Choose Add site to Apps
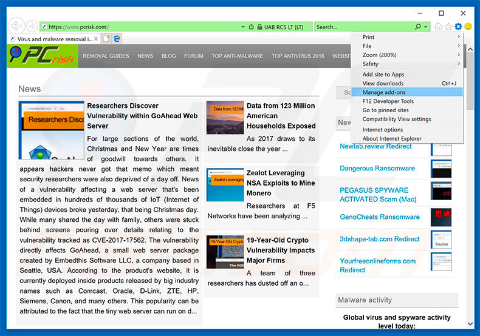Image resolution: width=480 pixels, height=336 pixels. (407, 74)
